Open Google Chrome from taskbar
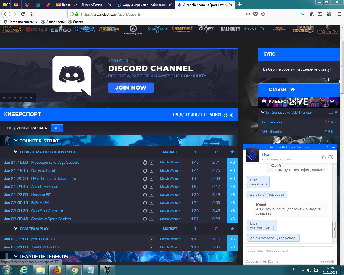344x275 pixels. [74, 270]
